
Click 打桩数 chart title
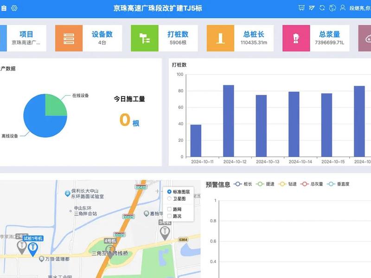click(x=179, y=65)
